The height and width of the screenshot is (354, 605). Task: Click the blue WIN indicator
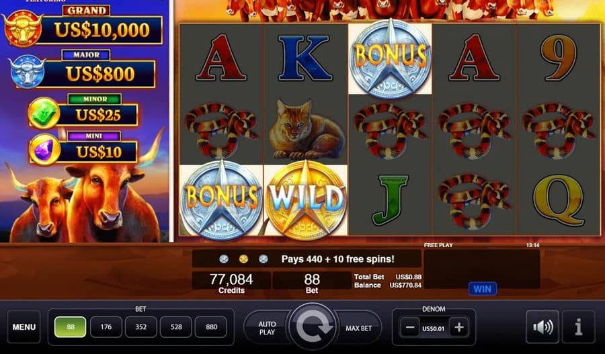[482, 289]
